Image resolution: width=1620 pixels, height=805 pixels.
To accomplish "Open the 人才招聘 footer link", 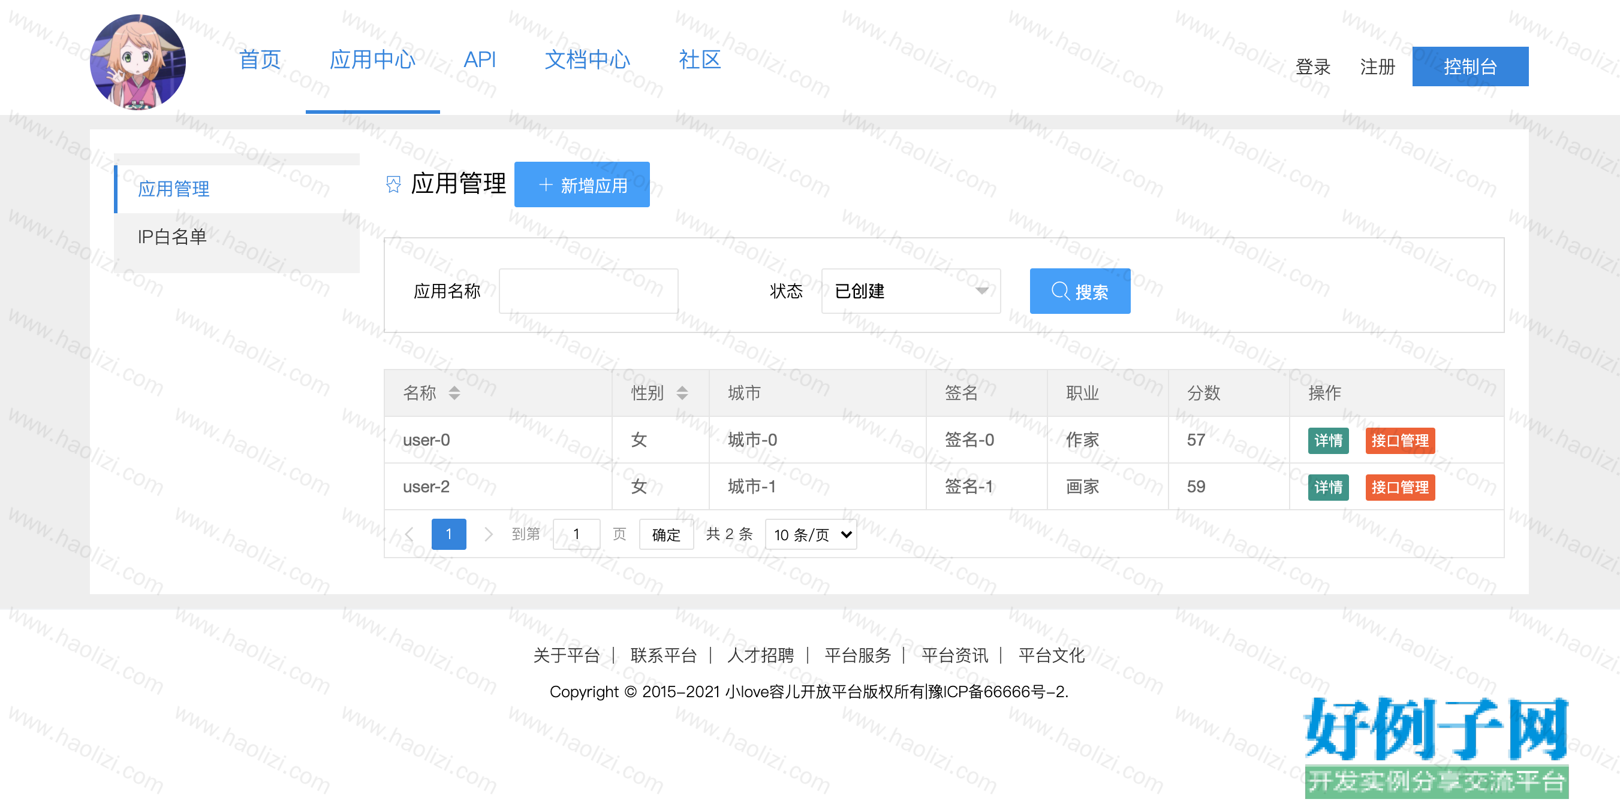I will (760, 655).
